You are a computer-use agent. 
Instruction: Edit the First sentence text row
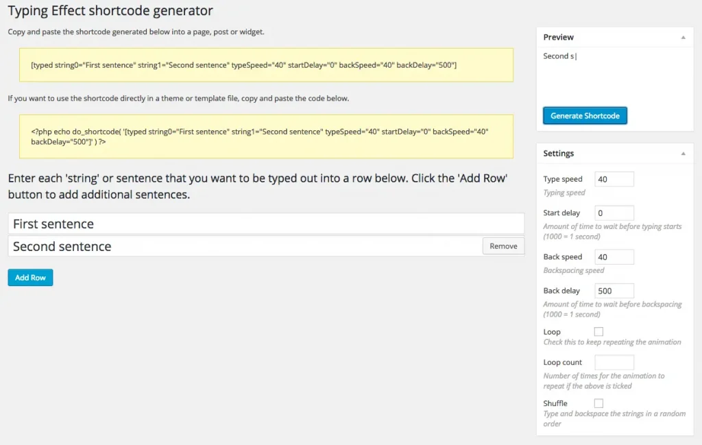(x=266, y=224)
